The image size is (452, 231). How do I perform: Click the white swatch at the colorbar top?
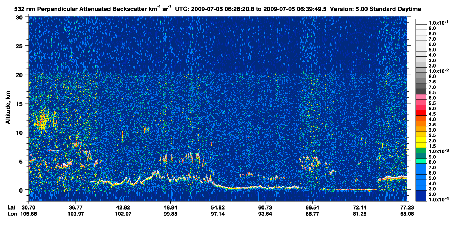click(x=421, y=22)
